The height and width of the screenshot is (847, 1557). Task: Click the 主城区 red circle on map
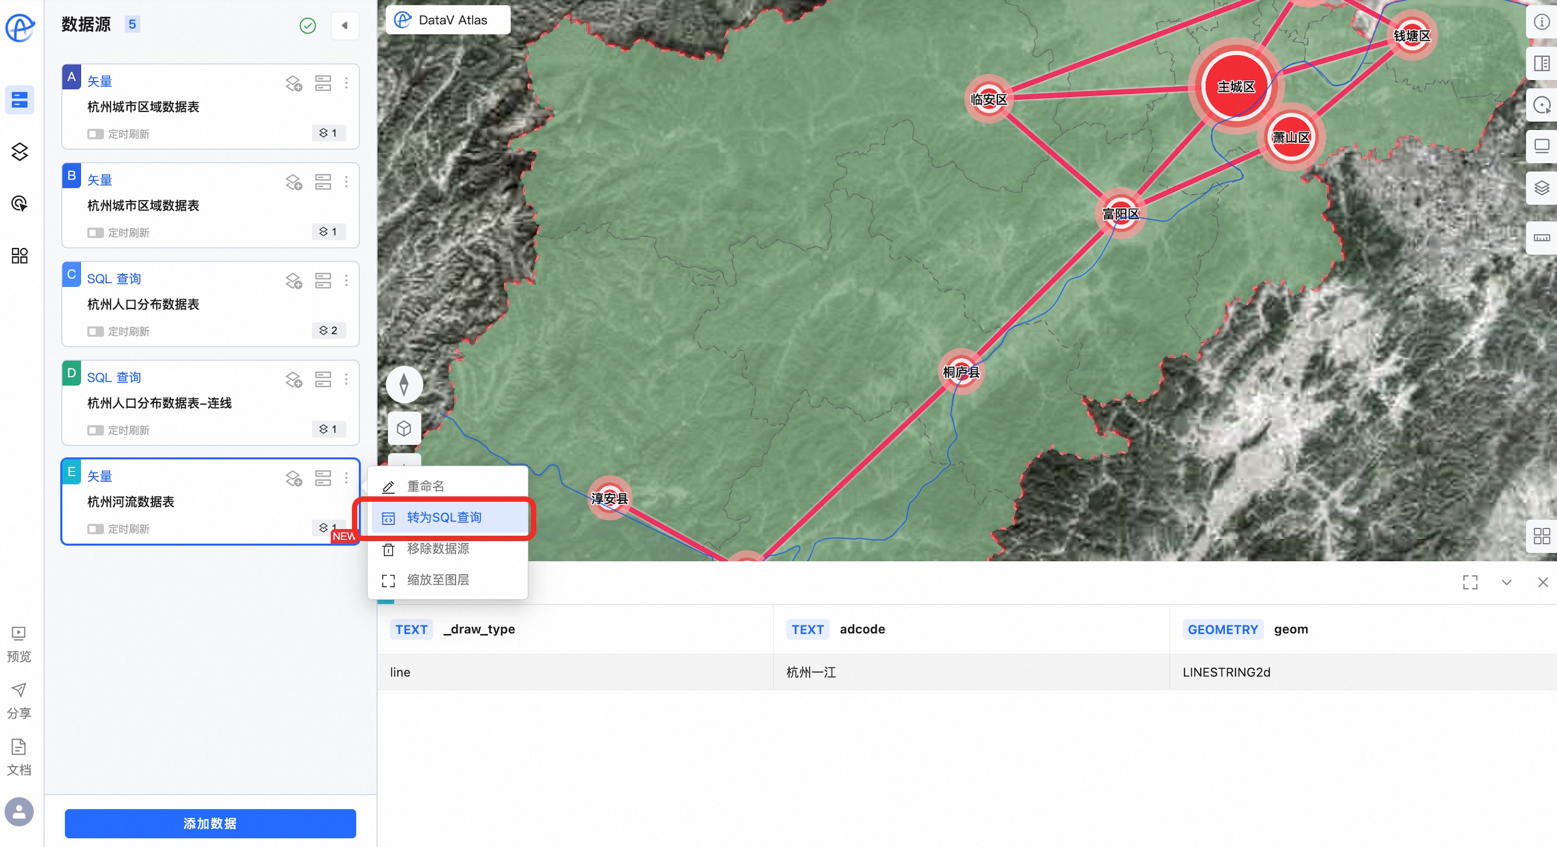(1235, 87)
